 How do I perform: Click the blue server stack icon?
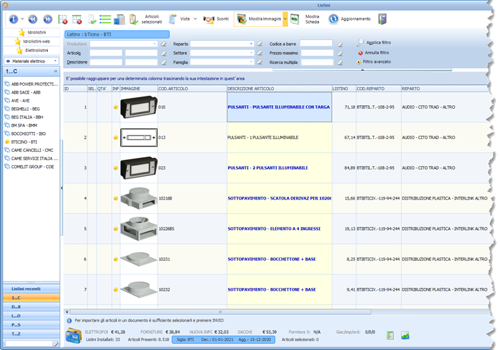click(119, 20)
